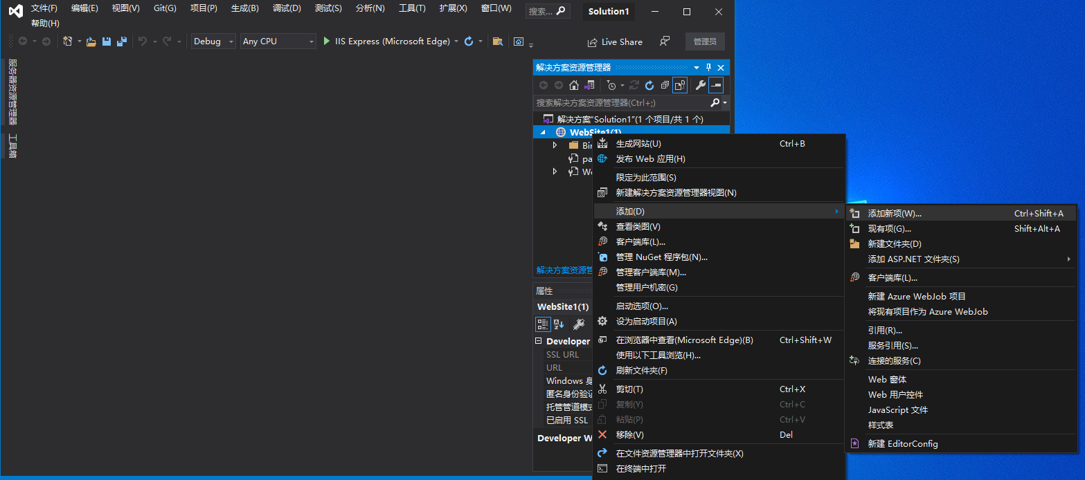Click the Alphabetical sort icon in Properties

tap(559, 324)
